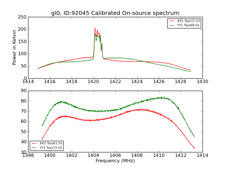
Task: Click the bottom plot x-axis tick label 1412
Action: coord(181,155)
